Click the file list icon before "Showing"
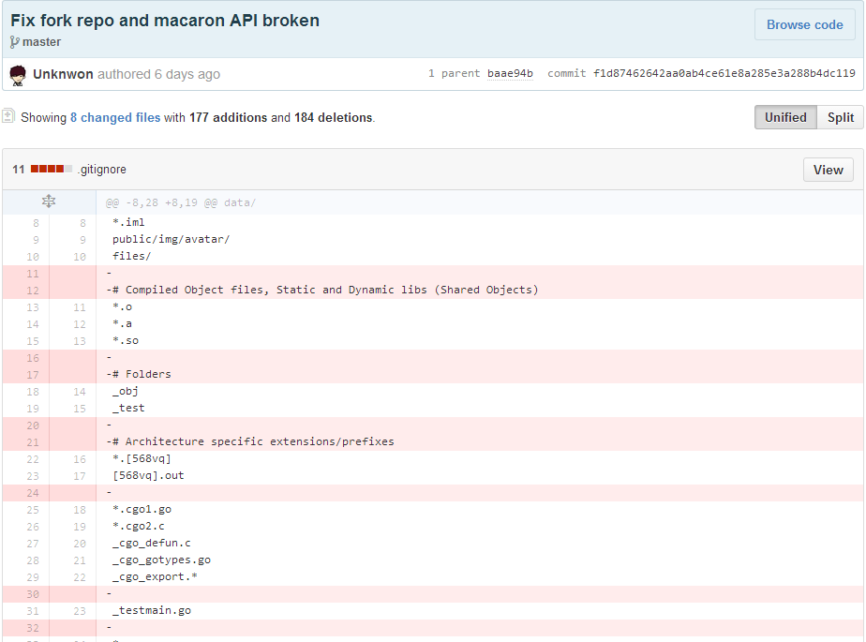866x642 pixels. pyautogui.click(x=8, y=117)
